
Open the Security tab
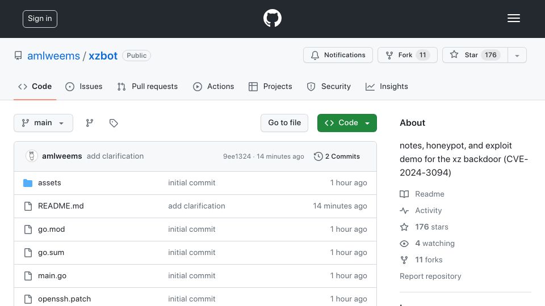[329, 86]
